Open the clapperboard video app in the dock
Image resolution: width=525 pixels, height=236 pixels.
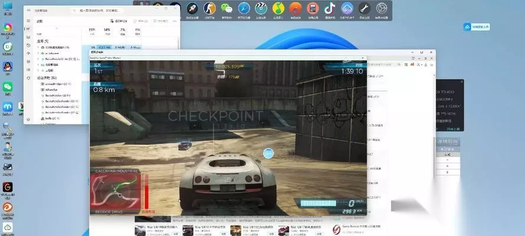261,8
